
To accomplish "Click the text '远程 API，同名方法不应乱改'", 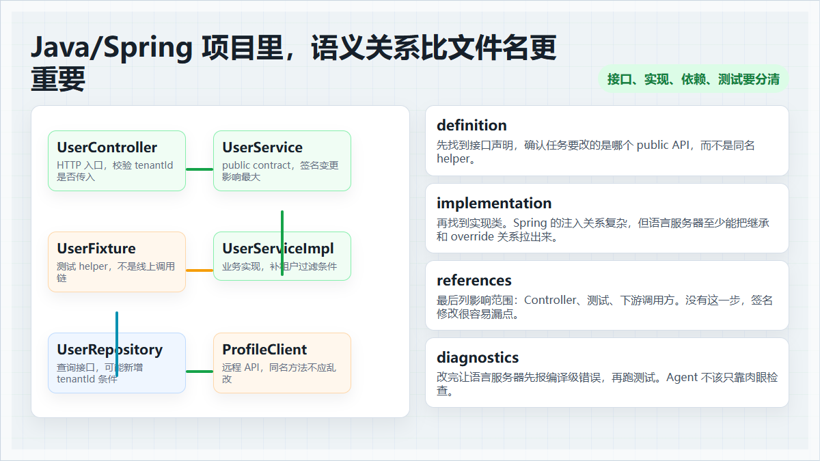I will (x=279, y=373).
